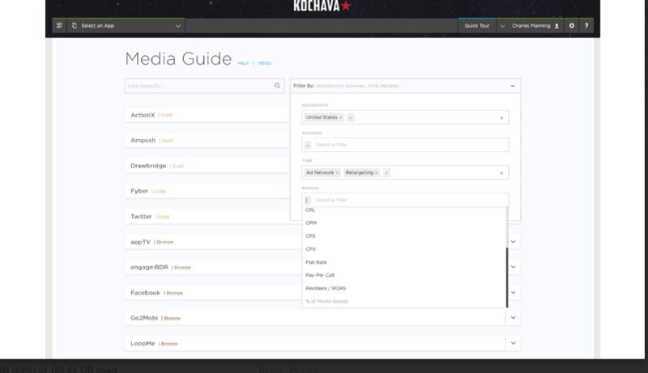Click the magnifier search icon
Image resolution: width=648 pixels, height=373 pixels.
277,86
